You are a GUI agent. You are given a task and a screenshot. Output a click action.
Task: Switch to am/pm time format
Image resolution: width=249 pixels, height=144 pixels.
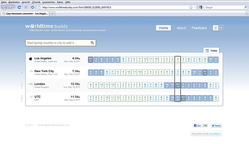[x=216, y=28]
